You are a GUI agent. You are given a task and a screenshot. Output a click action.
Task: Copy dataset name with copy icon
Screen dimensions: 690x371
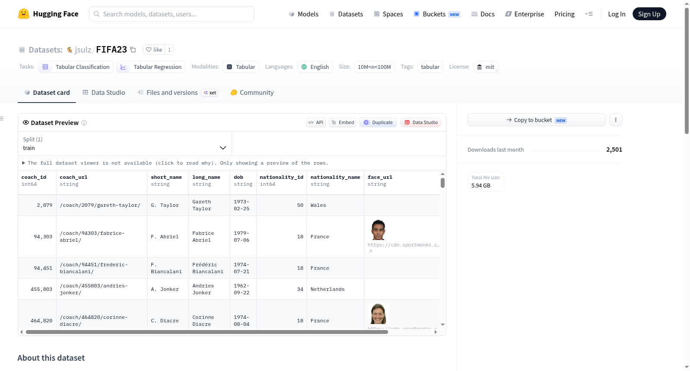click(133, 50)
